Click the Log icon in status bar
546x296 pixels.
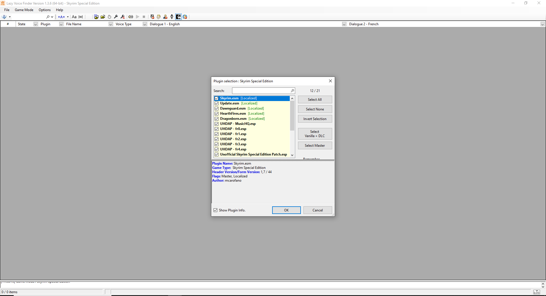(537, 292)
